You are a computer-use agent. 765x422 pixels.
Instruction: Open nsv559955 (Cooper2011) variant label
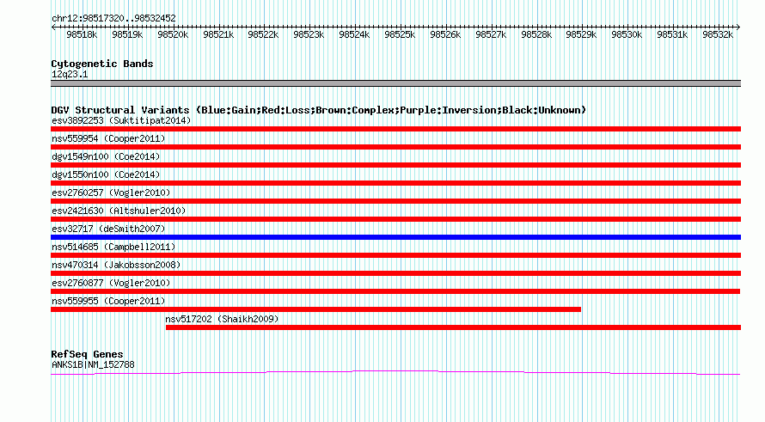coord(108,301)
